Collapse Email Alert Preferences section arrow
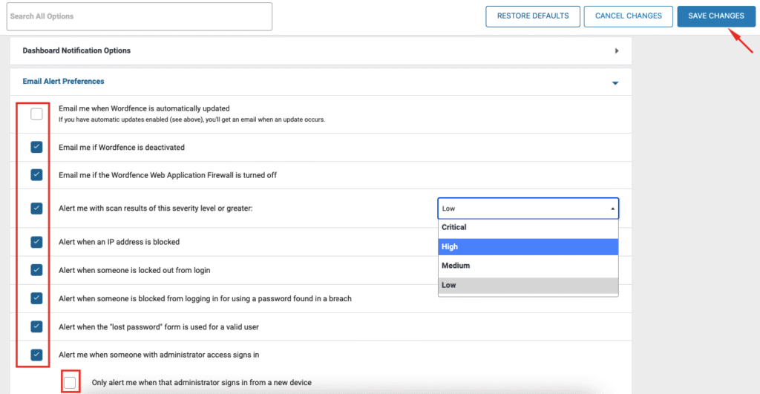 coord(615,83)
